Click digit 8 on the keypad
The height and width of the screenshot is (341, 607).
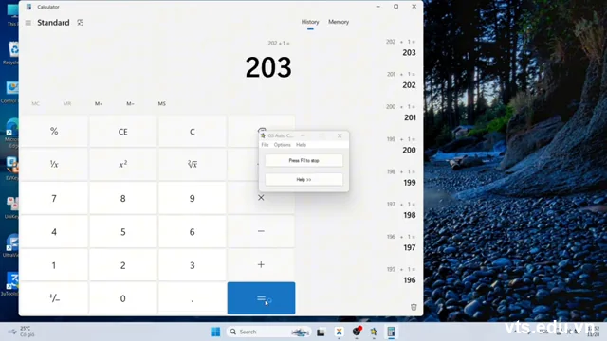tap(122, 198)
